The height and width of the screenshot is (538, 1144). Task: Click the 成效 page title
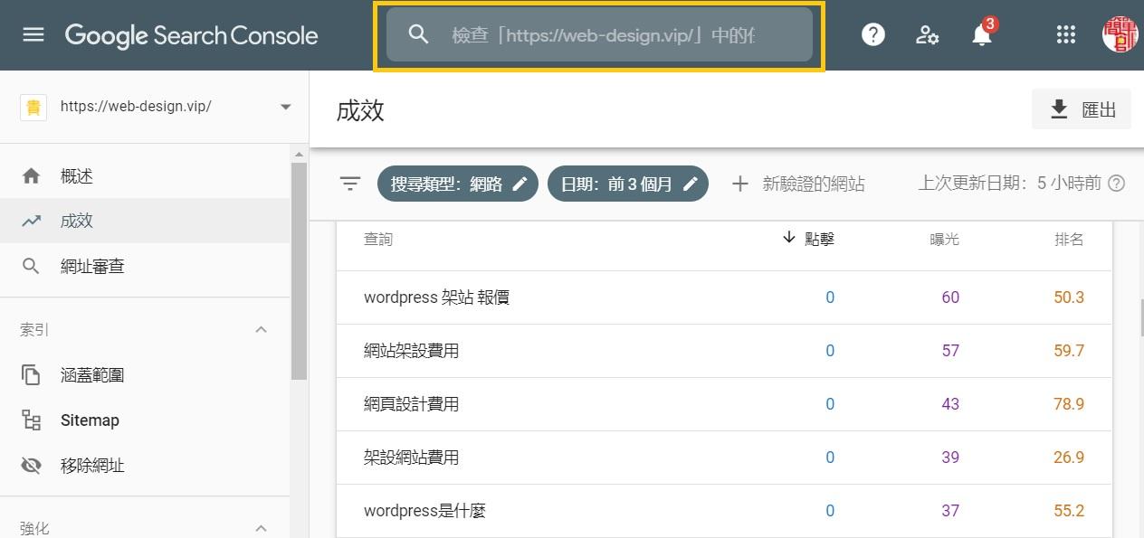pyautogui.click(x=360, y=111)
